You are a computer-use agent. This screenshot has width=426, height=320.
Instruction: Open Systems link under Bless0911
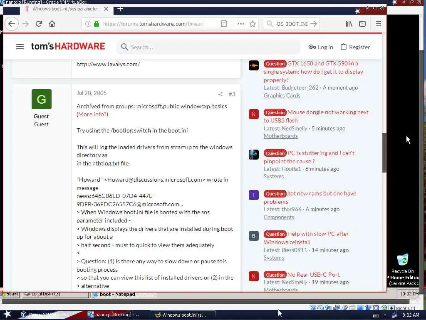pyautogui.click(x=274, y=257)
